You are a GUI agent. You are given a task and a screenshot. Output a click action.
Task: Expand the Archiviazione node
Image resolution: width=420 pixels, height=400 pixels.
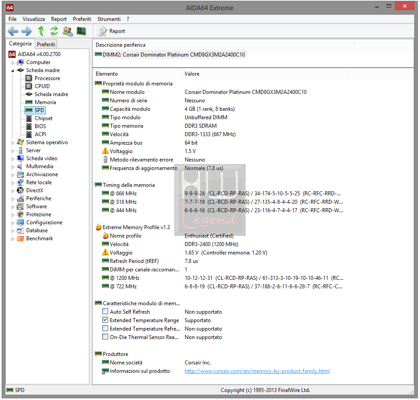click(12, 175)
